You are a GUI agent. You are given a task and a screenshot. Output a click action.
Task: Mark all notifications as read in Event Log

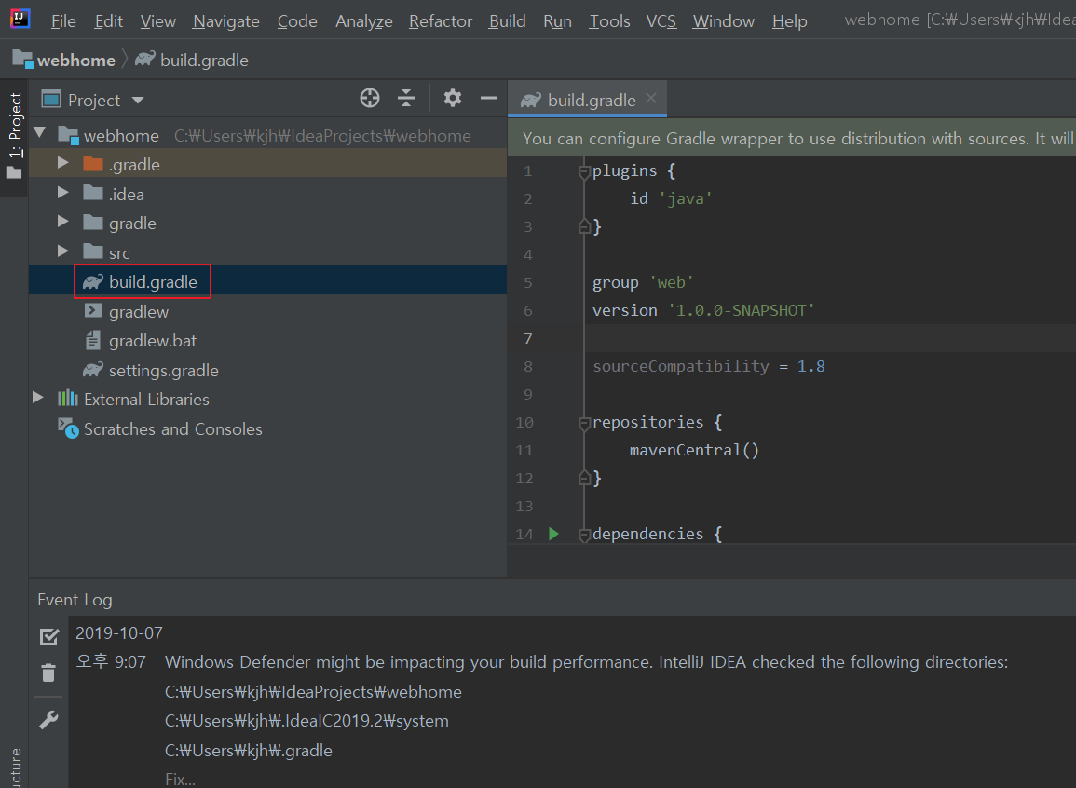48,636
